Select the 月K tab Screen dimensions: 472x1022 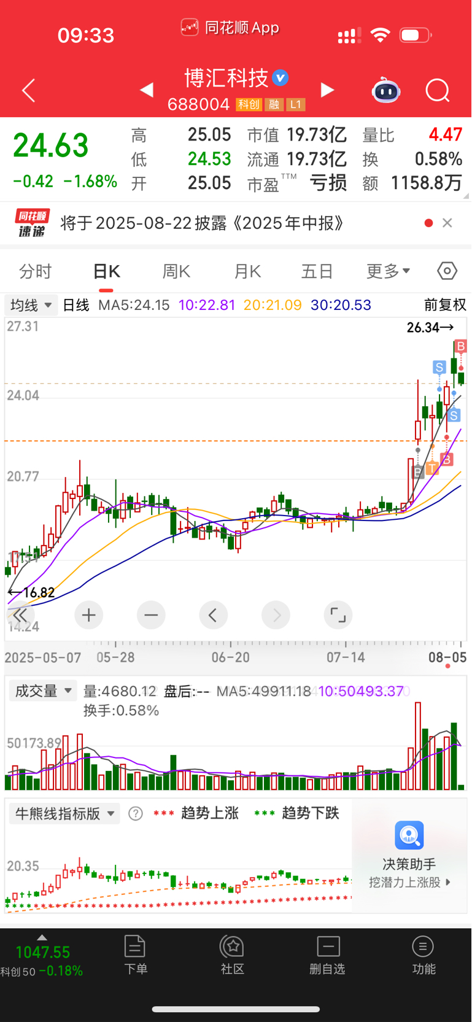point(247,271)
